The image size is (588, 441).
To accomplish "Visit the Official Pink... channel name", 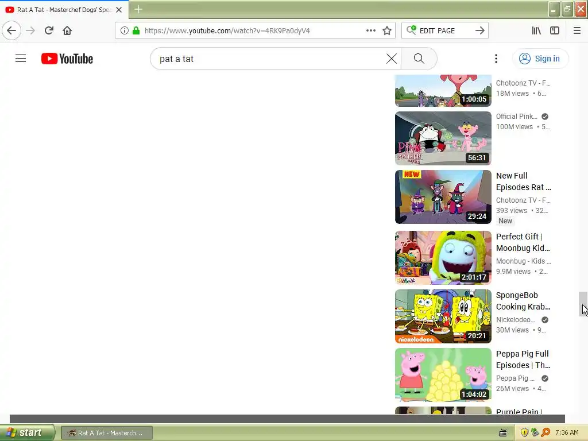I will tap(516, 116).
